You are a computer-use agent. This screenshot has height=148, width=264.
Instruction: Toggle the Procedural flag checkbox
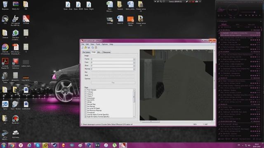pyautogui.click(x=86, y=112)
